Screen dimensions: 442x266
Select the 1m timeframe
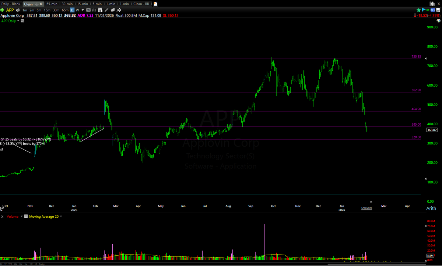click(x=25, y=10)
